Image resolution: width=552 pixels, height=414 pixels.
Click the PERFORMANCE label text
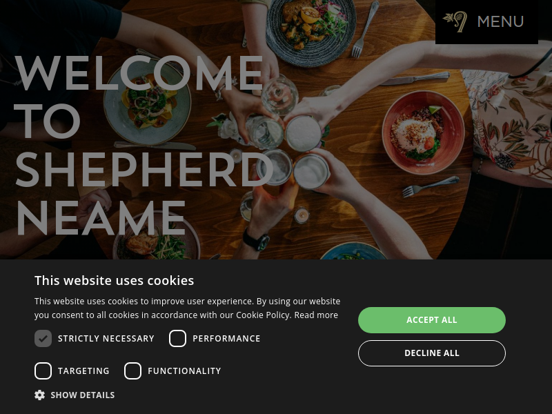pyautogui.click(x=226, y=339)
